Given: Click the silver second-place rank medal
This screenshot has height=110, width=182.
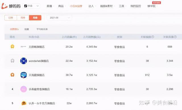Looking at the screenshot, I should point(13,61).
